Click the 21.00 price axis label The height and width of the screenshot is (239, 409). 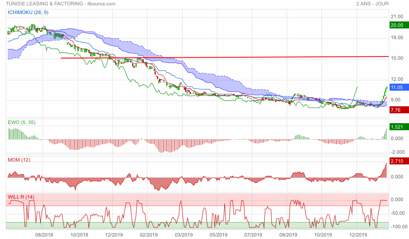pos(397,16)
